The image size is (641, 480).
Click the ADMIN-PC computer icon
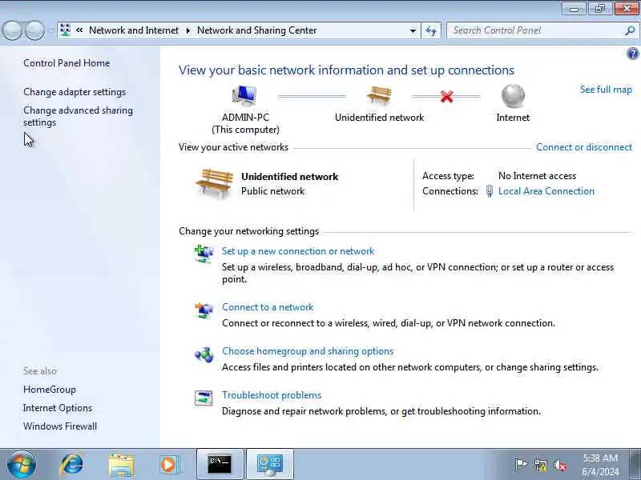244,97
